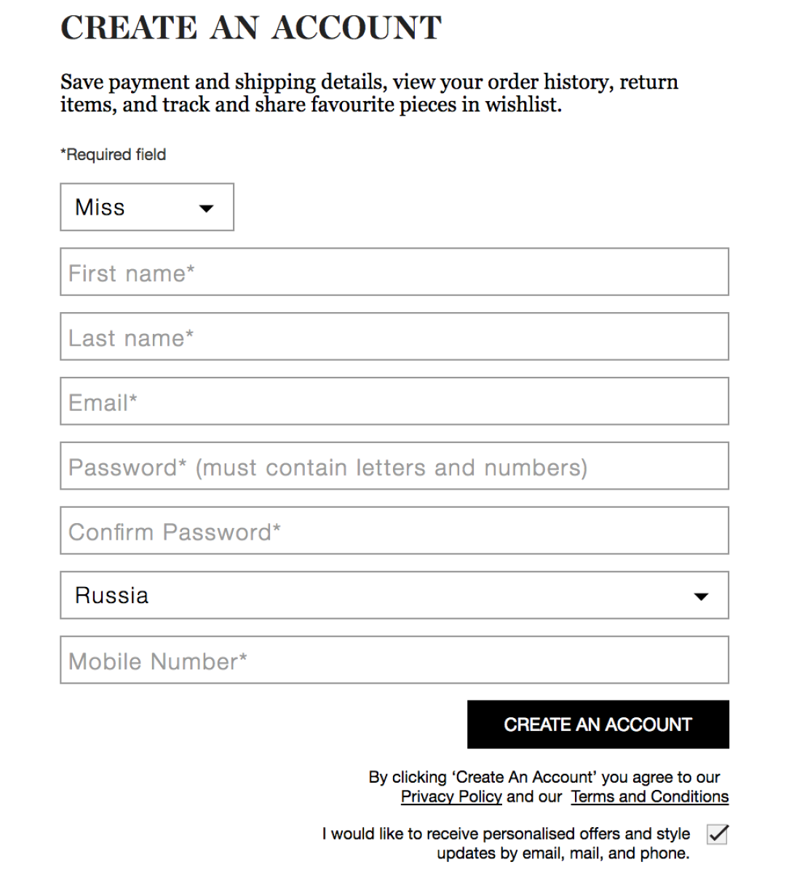The width and height of the screenshot is (786, 870).
Task: Focus the Mobile Number field
Action: [394, 661]
